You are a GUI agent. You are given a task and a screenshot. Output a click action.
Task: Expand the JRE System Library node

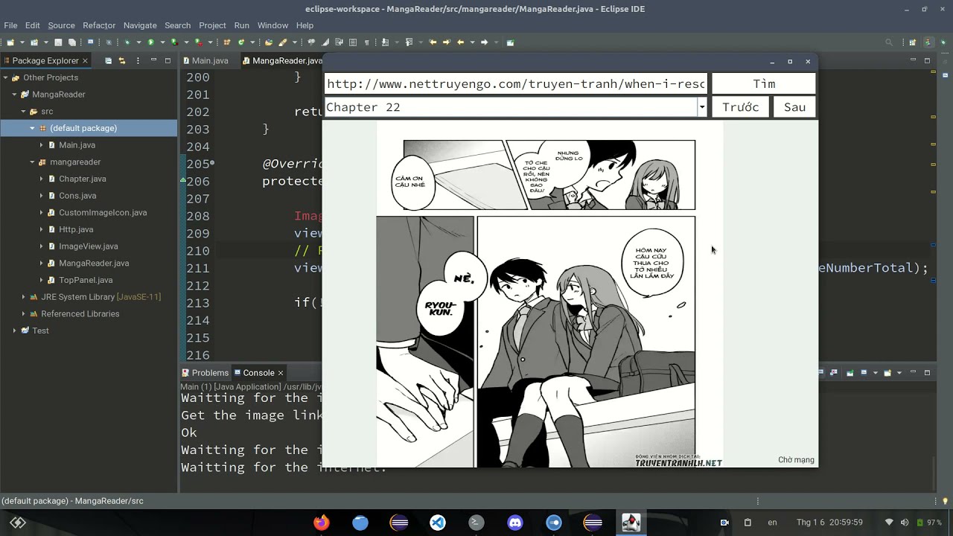pyautogui.click(x=23, y=297)
